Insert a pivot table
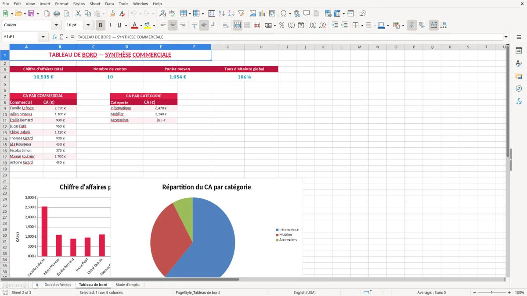527x296 pixels. 272,13
